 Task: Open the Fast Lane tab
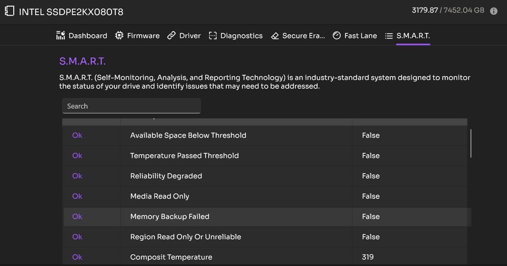pos(360,36)
